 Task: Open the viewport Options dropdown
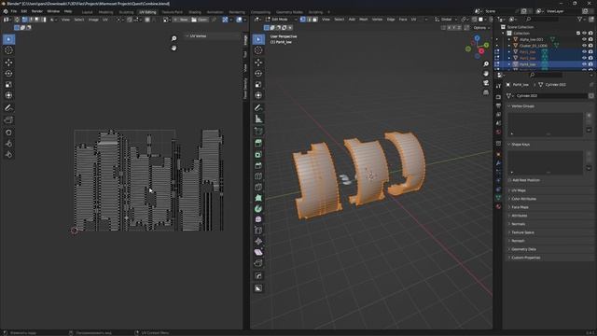481,28
